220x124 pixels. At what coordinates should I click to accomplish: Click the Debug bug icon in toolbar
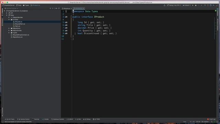196,6
